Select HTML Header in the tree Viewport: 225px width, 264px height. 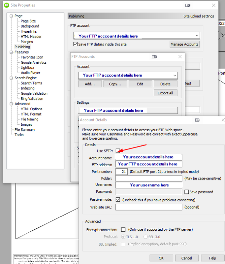pos(31,37)
